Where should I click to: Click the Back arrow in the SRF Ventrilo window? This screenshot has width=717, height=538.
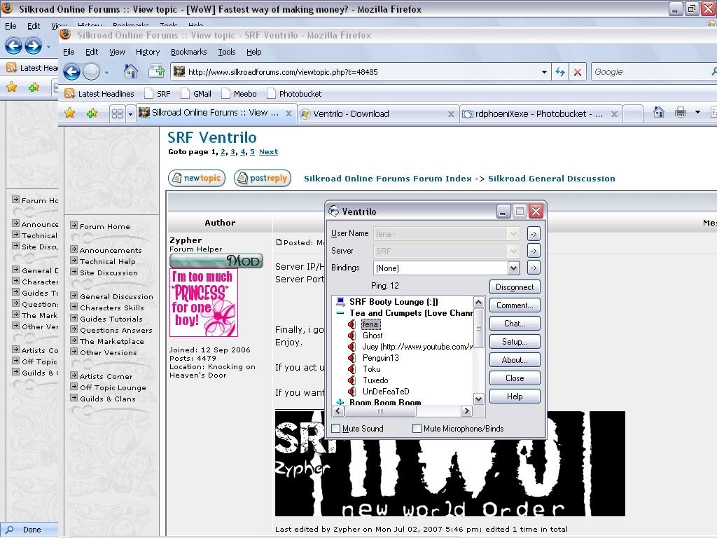click(x=71, y=72)
